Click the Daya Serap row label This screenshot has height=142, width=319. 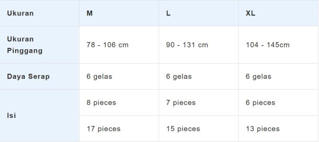point(28,76)
